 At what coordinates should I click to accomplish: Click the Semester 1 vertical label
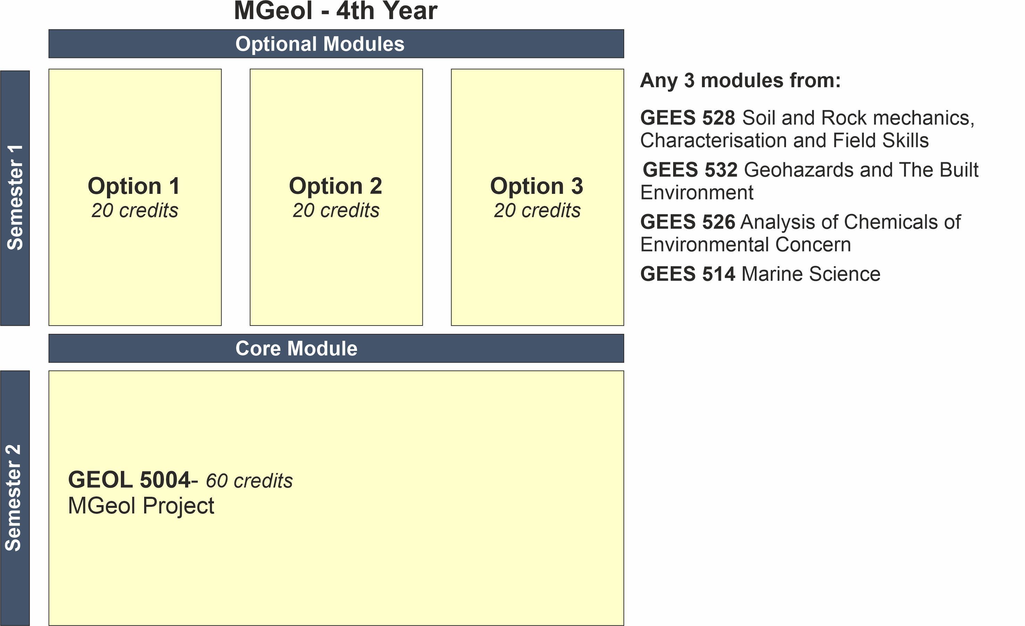[15, 198]
